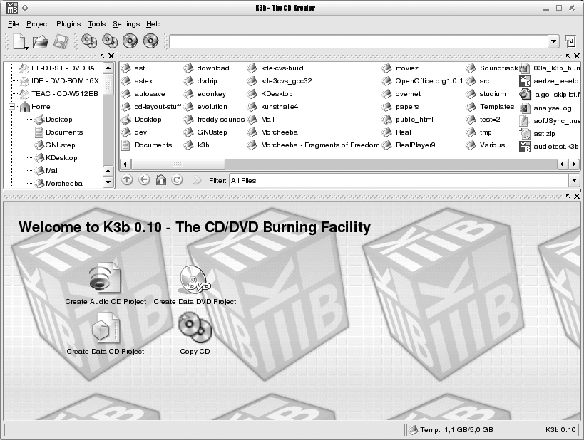This screenshot has height=440, width=584.
Task: Select the moviez folder
Action: point(400,68)
